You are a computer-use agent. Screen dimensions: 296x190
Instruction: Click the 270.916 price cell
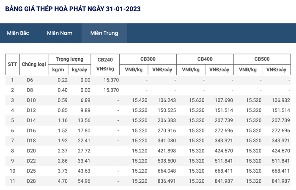pyautogui.click(x=167, y=130)
